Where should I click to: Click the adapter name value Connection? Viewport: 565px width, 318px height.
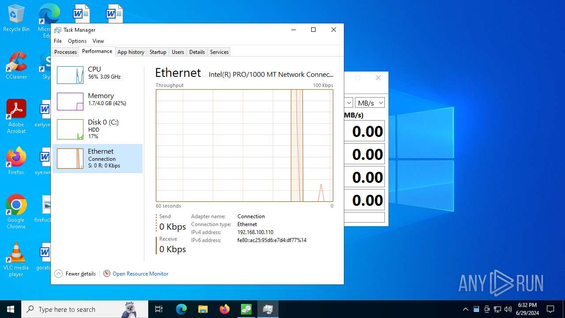click(251, 216)
